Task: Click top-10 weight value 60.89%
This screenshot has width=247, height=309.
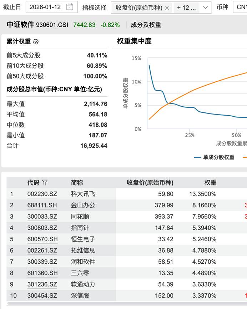Action: (x=97, y=66)
